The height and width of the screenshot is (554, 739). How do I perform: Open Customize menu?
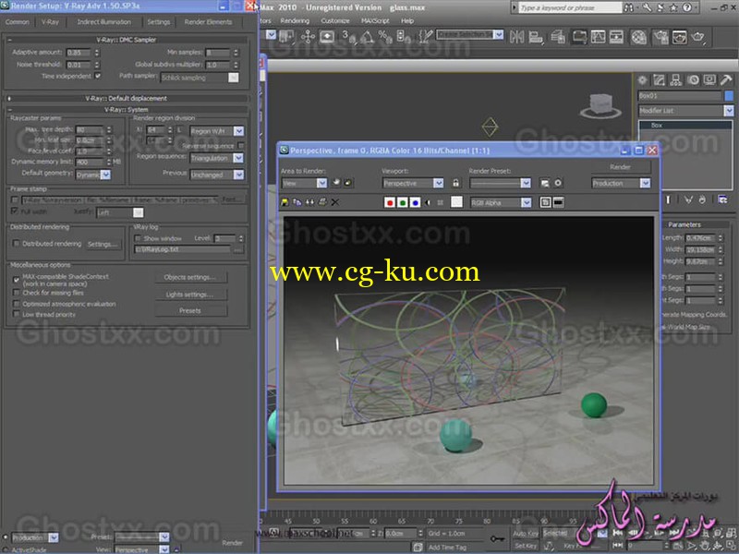(x=335, y=20)
